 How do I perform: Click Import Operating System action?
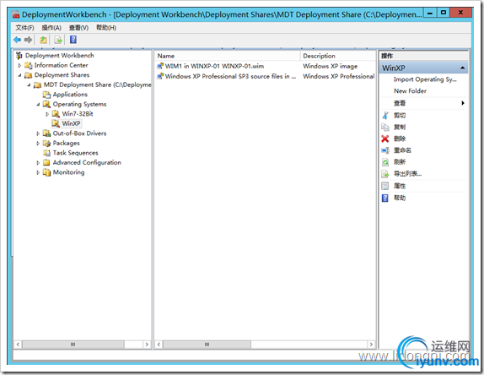(425, 79)
